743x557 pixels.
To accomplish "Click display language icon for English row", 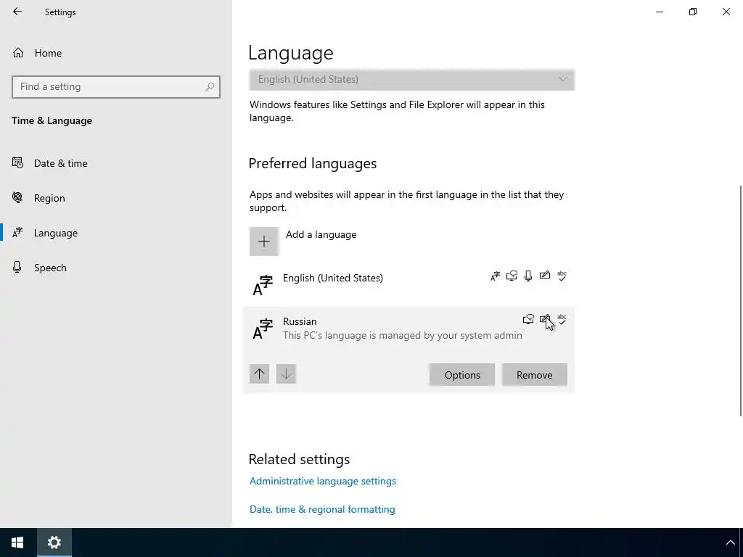I will click(x=495, y=276).
